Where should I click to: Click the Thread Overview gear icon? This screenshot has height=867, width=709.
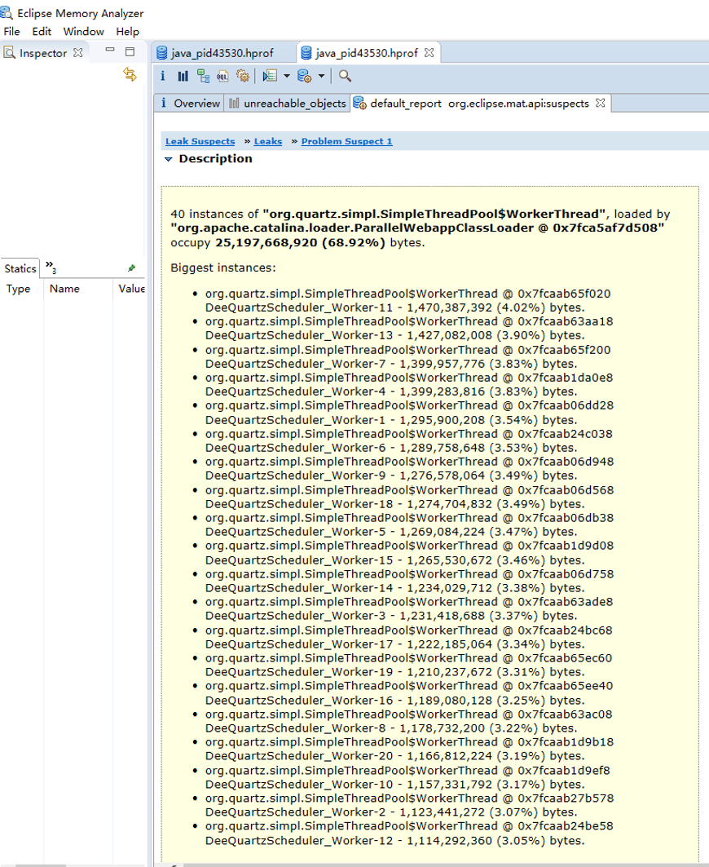coord(242,76)
